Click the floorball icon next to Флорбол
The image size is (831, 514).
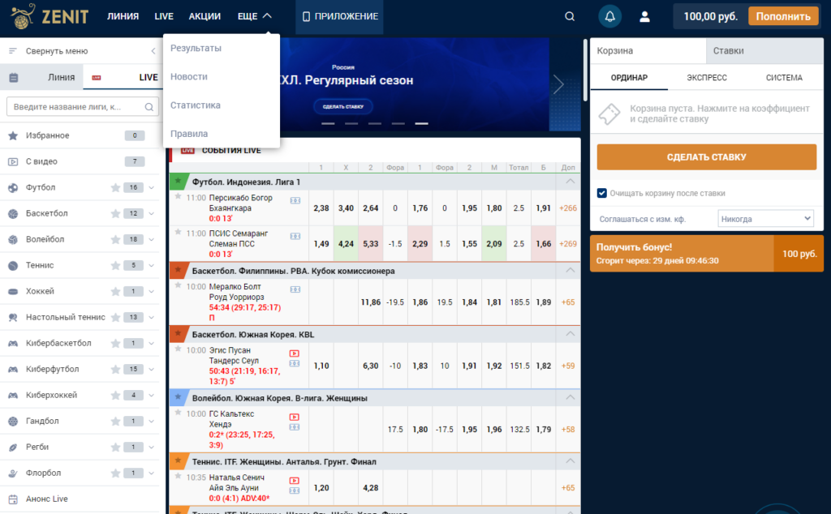[13, 473]
